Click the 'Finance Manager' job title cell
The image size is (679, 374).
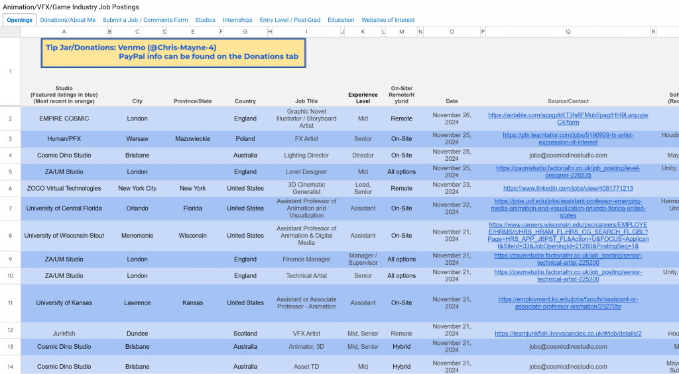pyautogui.click(x=306, y=259)
